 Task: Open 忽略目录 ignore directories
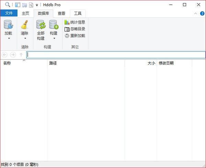point(75,29)
